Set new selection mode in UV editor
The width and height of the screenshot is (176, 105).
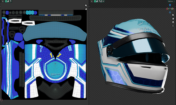(6, 1)
